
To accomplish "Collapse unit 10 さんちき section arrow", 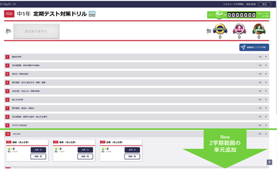I will pyautogui.click(x=266, y=134).
